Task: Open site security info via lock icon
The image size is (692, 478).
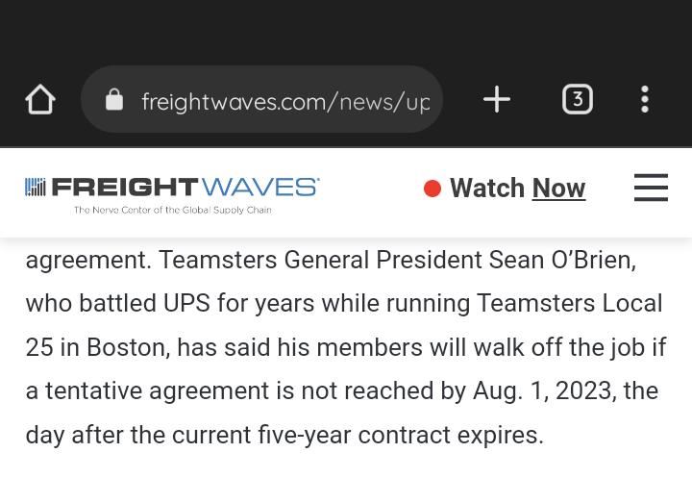Action: [114, 99]
